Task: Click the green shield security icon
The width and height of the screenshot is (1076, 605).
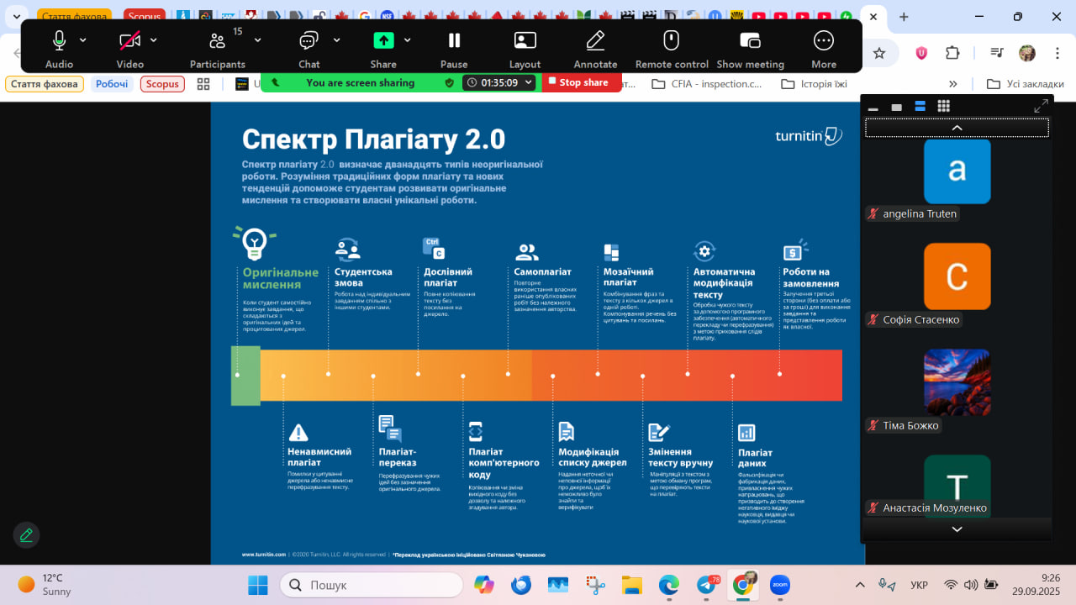Action: point(449,82)
